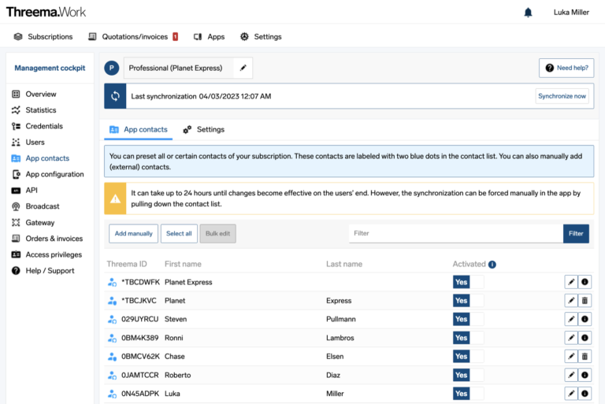The height and width of the screenshot is (404, 605).
Task: Open Statistics in the sidebar
Action: tap(40, 110)
